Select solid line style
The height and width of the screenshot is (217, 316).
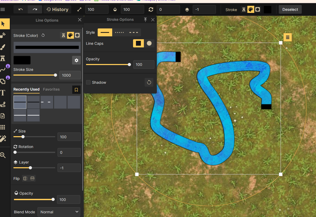[105, 32]
